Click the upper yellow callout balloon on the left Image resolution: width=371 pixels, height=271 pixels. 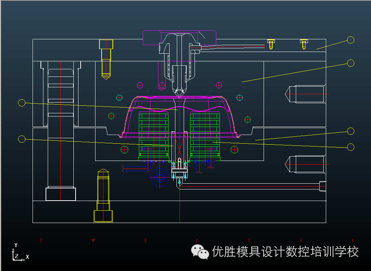pyautogui.click(x=22, y=103)
